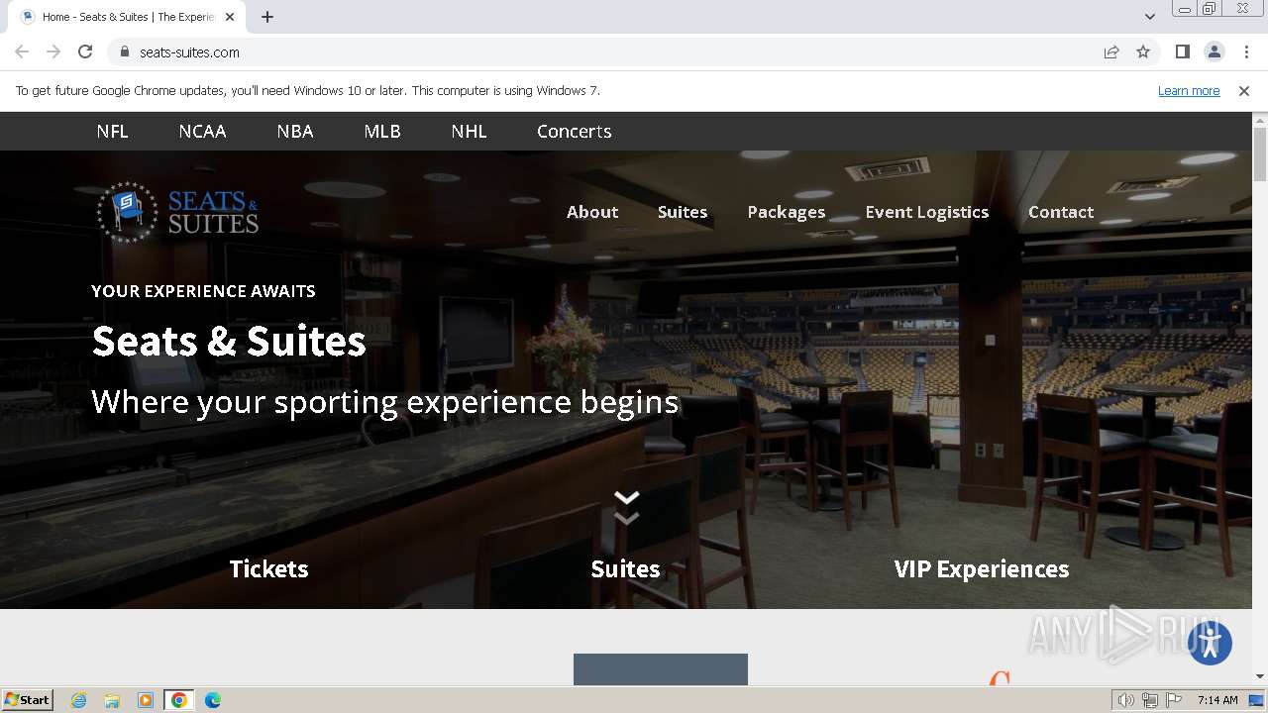Open the Suites navigation link
Viewport: 1268px width, 713px height.
(683, 212)
